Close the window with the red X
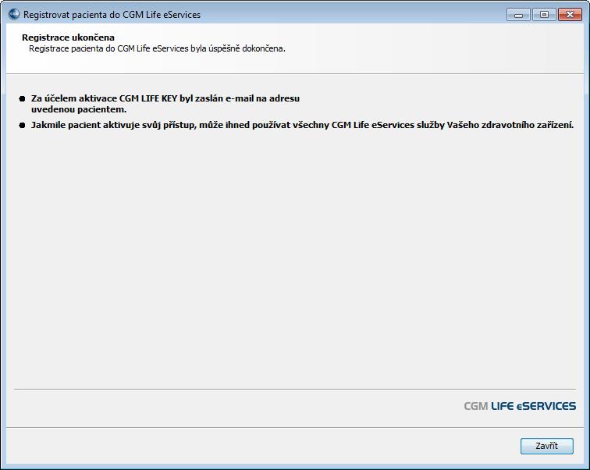This screenshot has width=590, height=470. point(570,15)
